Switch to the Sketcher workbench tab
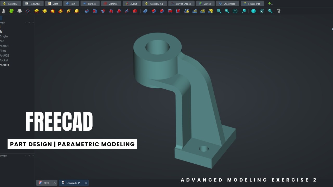 click(111, 4)
